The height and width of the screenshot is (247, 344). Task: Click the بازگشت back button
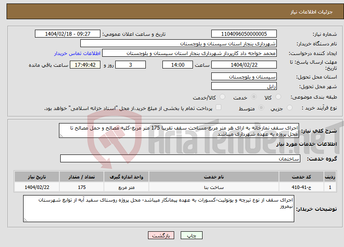click(x=161, y=235)
